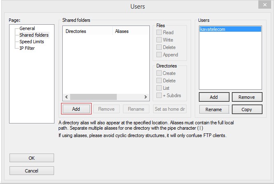Image resolution: width=274 pixels, height=184 pixels.
Task: Open Shared folders page
Action: coord(34,35)
